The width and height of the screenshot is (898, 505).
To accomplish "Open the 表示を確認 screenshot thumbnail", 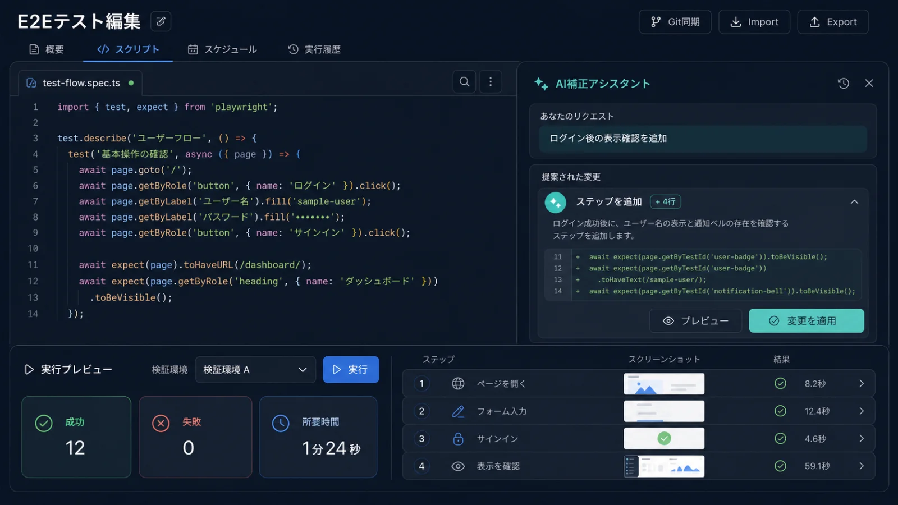I will pyautogui.click(x=664, y=466).
